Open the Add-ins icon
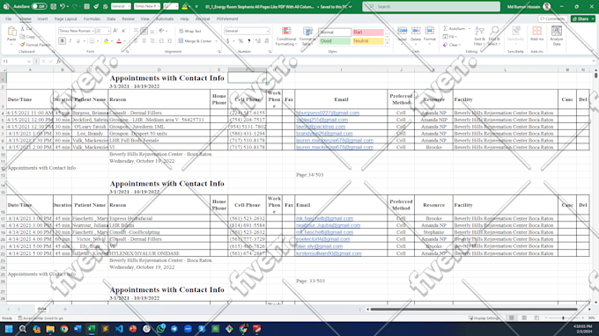 [536, 32]
